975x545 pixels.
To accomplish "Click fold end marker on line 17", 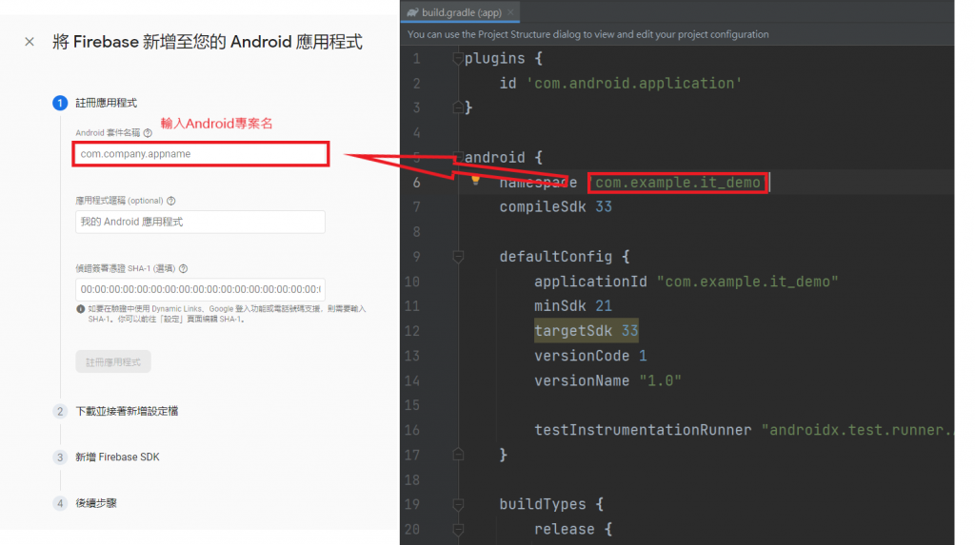I will (458, 455).
